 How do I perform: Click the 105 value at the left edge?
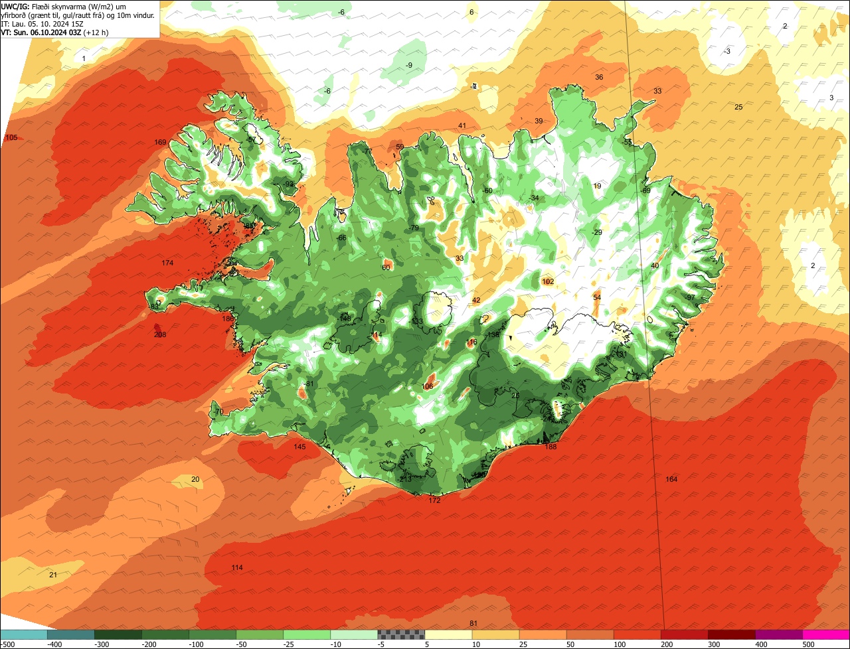[x=11, y=138]
